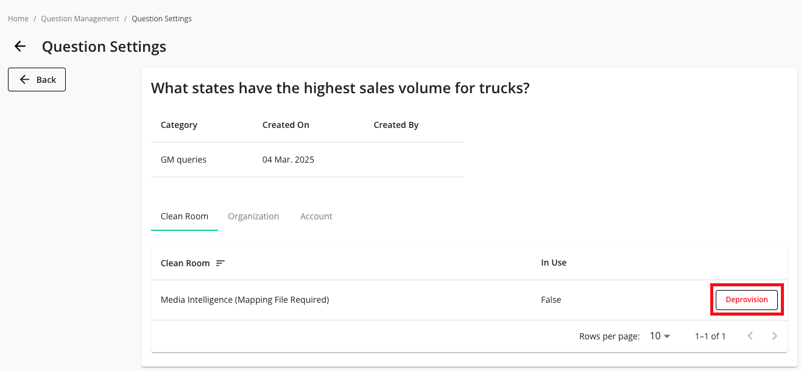Click the GM queries category value
Screen dimensions: 801x371
(183, 160)
